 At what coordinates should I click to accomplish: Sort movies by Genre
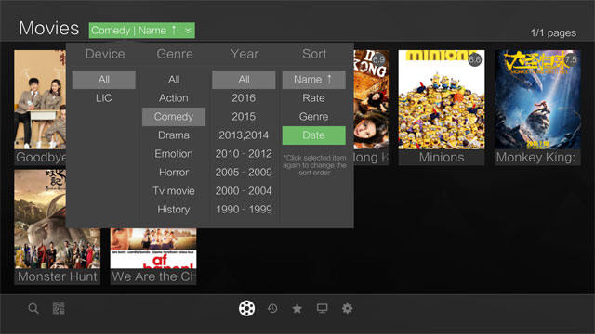tap(314, 117)
